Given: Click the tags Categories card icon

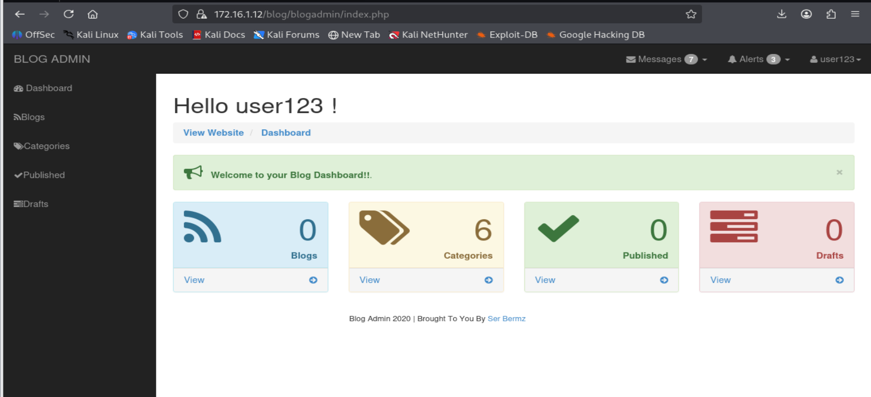Looking at the screenshot, I should pos(384,227).
